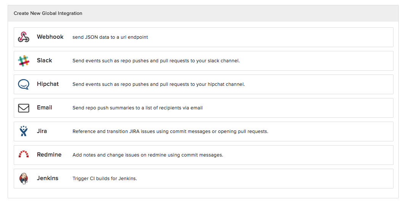The height and width of the screenshot is (209, 411).
Task: Click the colorful Slack logo icon
Action: coord(24,61)
